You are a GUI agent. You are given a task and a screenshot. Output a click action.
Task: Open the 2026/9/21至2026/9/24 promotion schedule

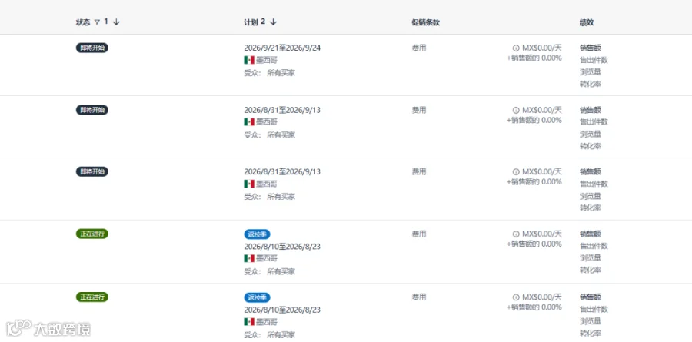pos(282,48)
